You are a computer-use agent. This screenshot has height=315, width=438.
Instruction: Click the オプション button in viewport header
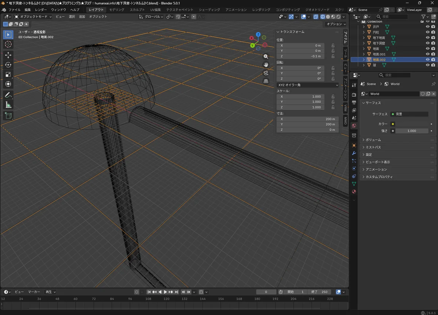pyautogui.click(x=336, y=24)
